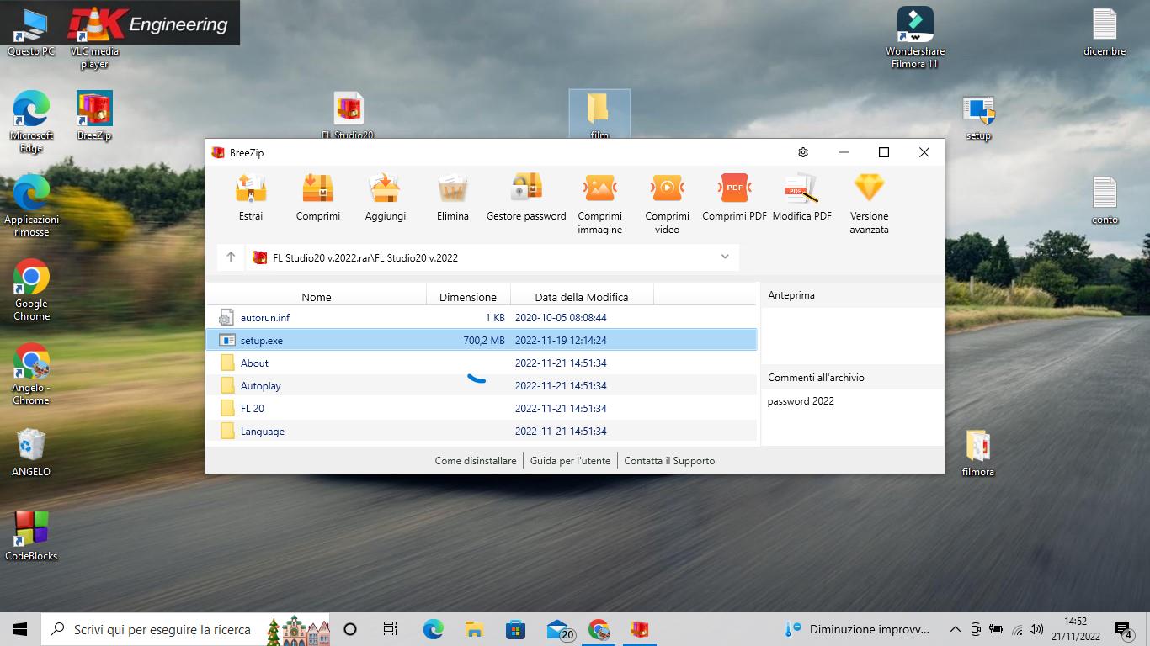Open Gestore password tool
1150x646 pixels.
coord(526,189)
